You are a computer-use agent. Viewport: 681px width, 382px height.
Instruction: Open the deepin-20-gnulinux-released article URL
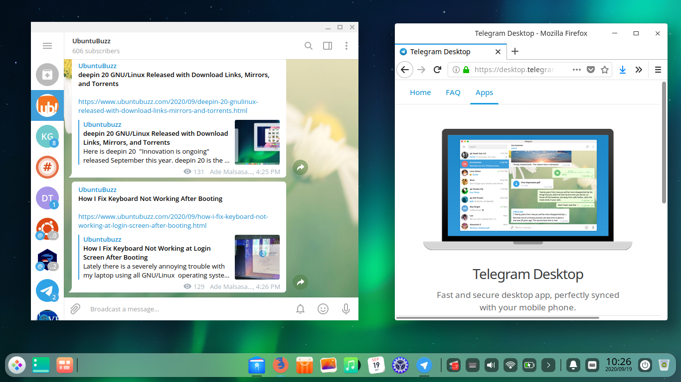click(168, 106)
